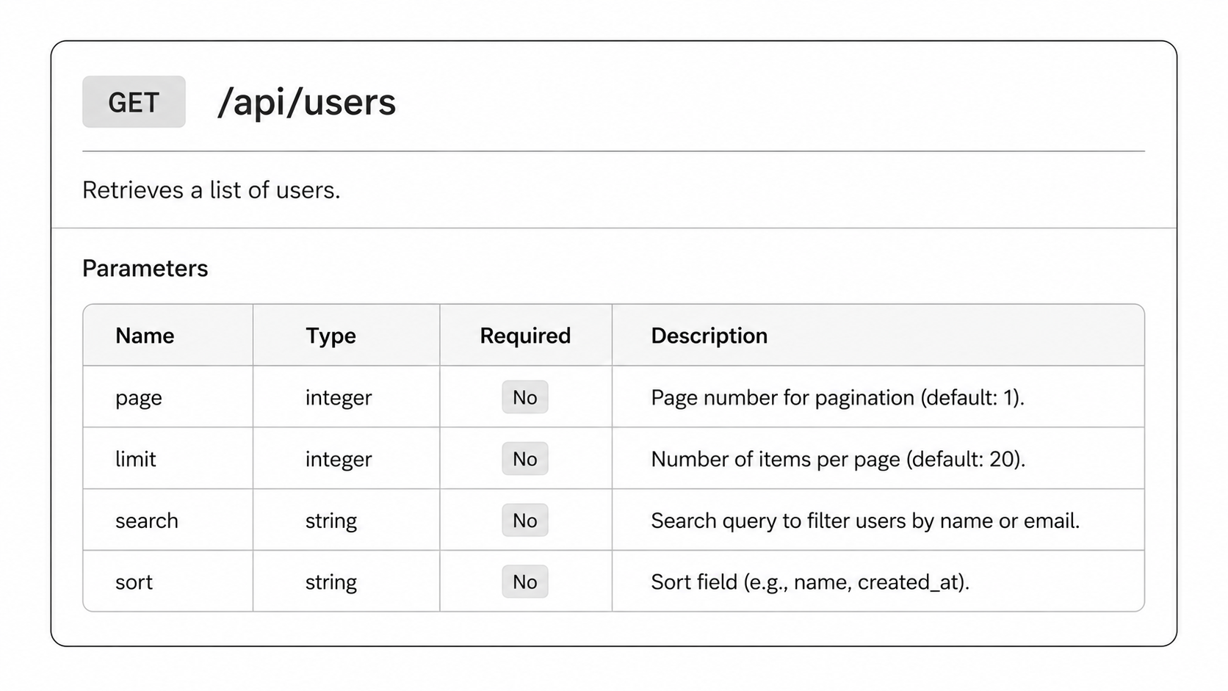Screen dimensions: 1228x691
Task: Click the 'No' badge in search row
Action: point(525,521)
